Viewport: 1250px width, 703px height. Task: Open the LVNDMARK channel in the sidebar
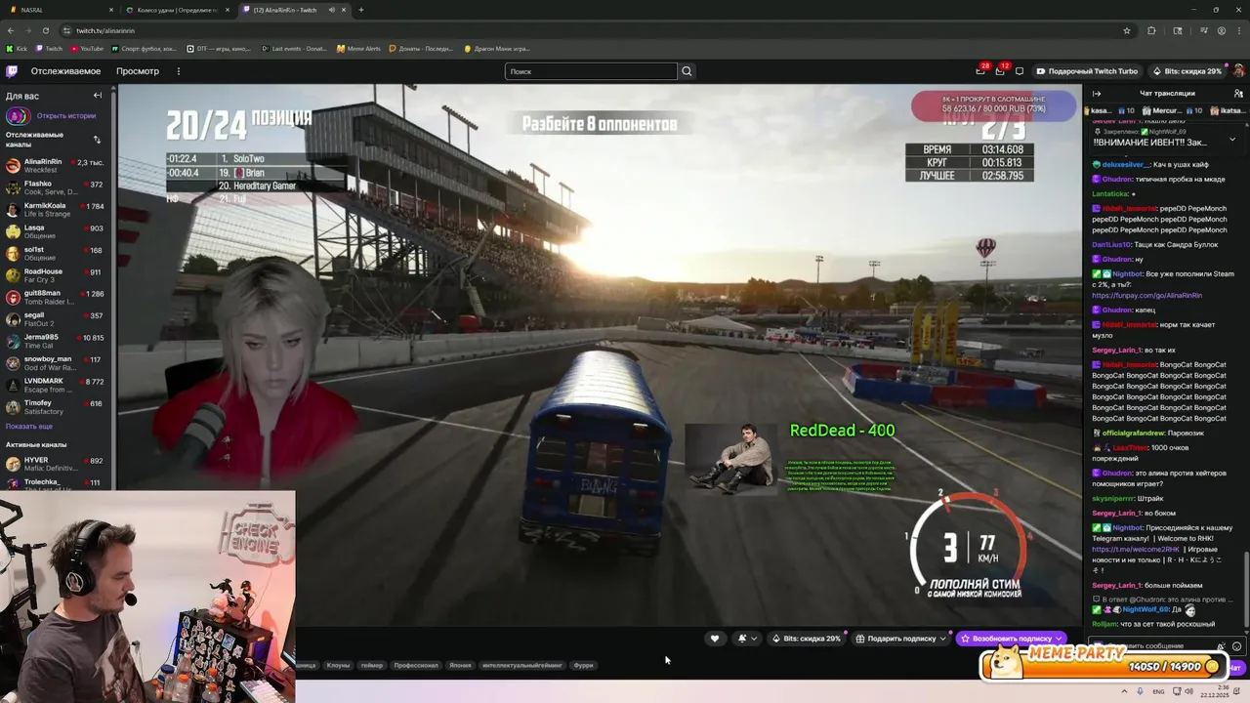point(57,385)
